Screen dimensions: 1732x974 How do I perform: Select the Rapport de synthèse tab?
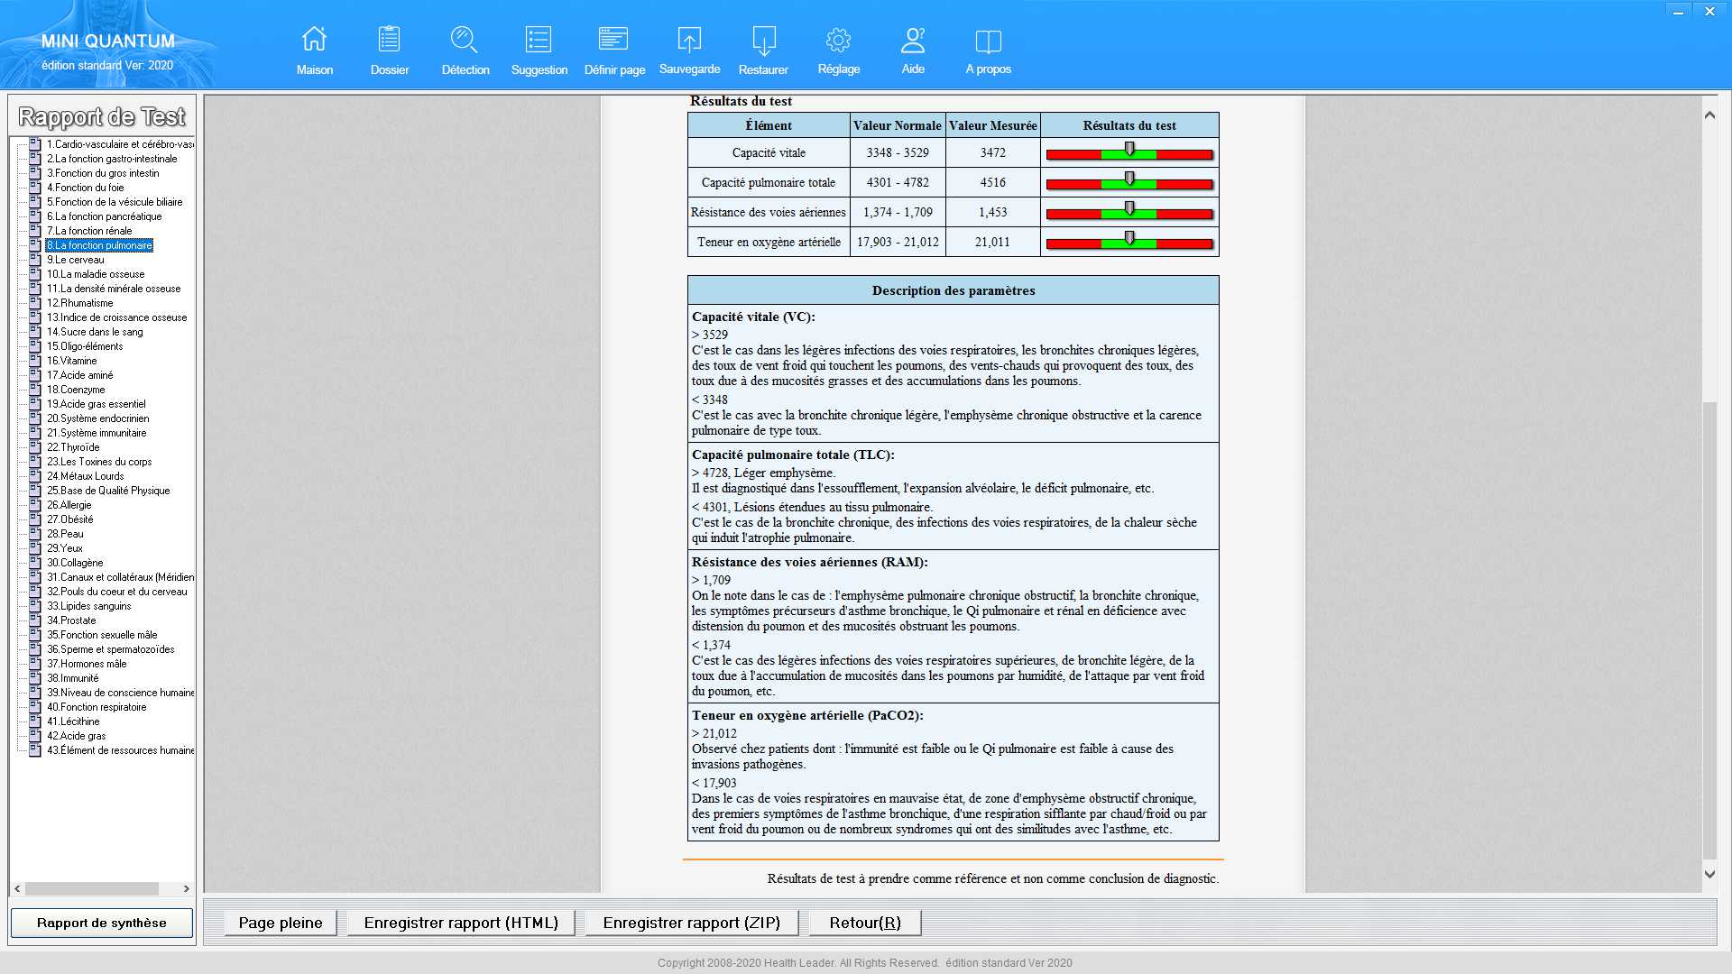pos(101,922)
